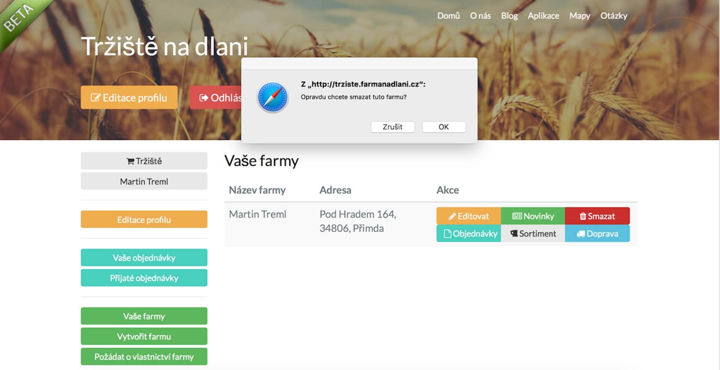This screenshot has width=720, height=370.
Task: Click the shopping cart icon beside Tržiště
Action: 130,161
